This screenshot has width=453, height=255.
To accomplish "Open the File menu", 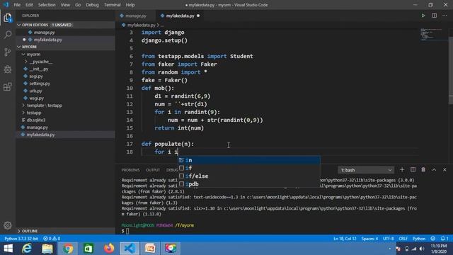I will tap(17, 5).
